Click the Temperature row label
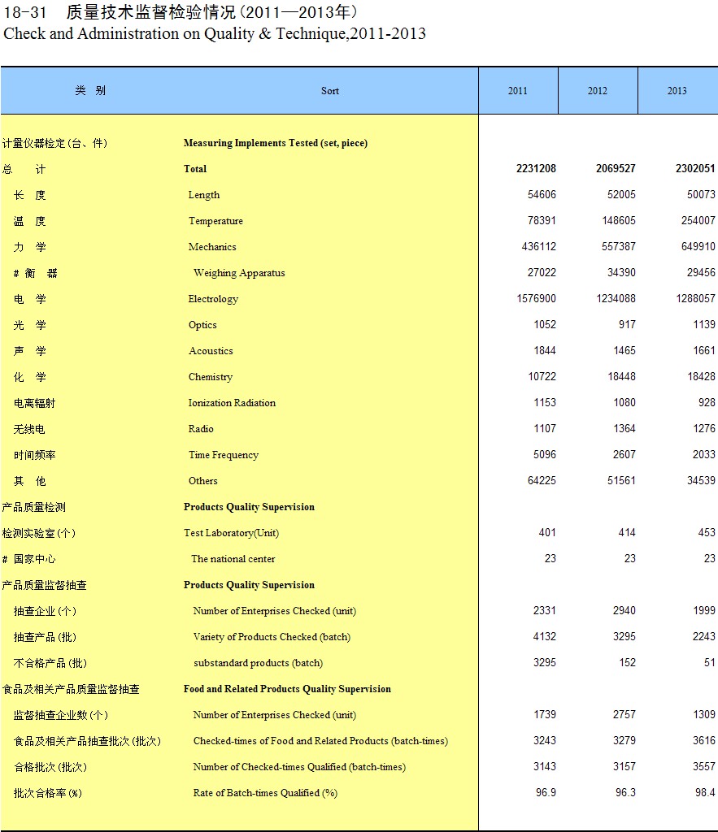 tap(215, 221)
